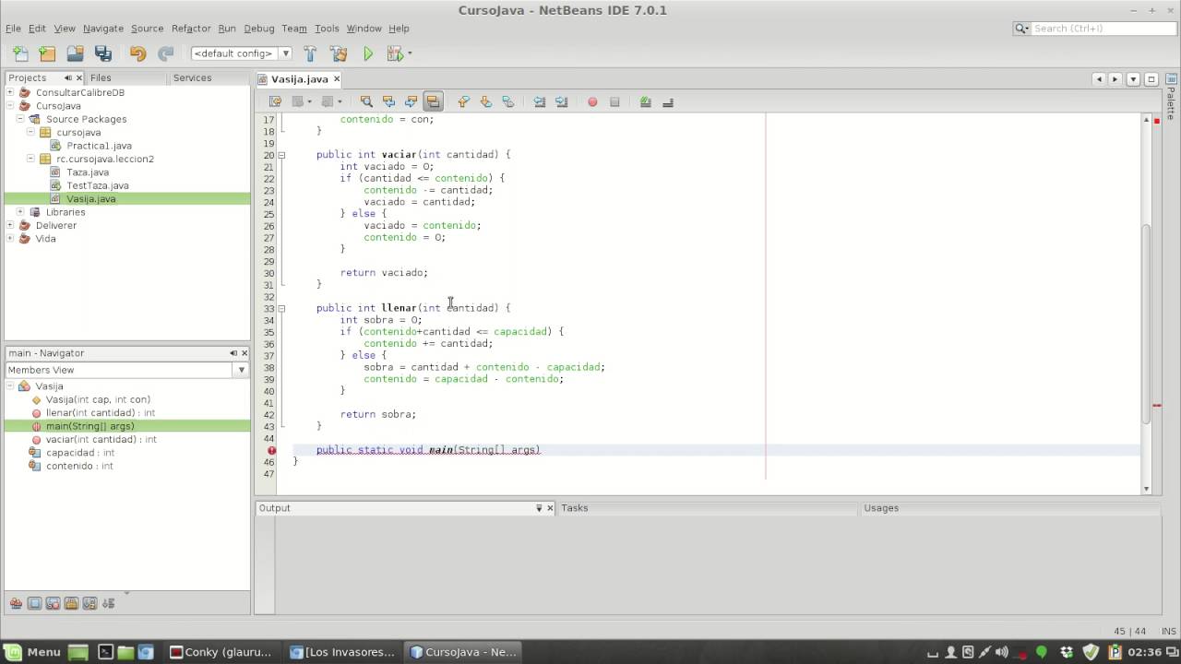Toggle Bookmark icon in editor toolbar

pyautogui.click(x=507, y=101)
